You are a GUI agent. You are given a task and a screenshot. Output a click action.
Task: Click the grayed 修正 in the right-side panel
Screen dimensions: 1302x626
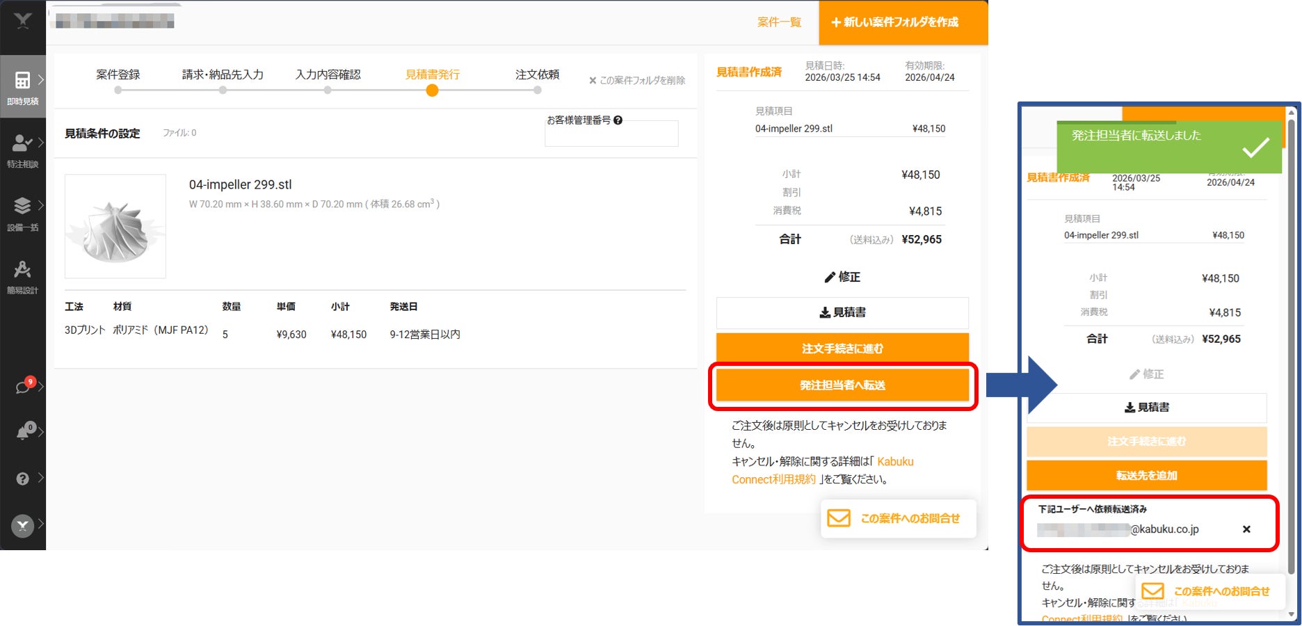point(1147,374)
